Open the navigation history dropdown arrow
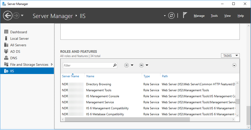 (x=22, y=15)
